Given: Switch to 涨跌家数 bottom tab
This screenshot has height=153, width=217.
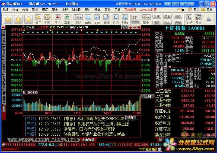Looking at the screenshot, I should [72, 140].
